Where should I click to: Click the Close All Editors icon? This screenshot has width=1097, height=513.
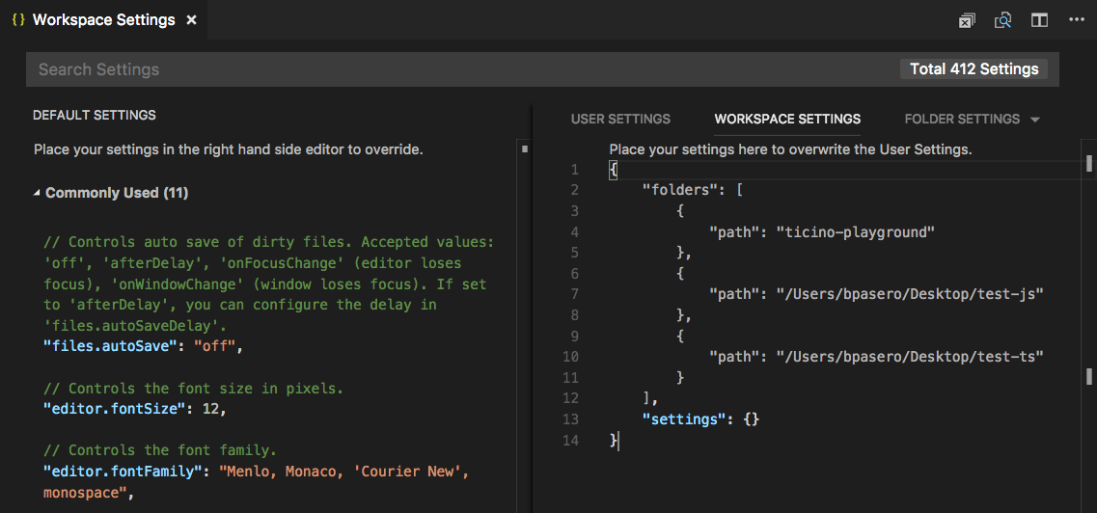click(x=967, y=20)
